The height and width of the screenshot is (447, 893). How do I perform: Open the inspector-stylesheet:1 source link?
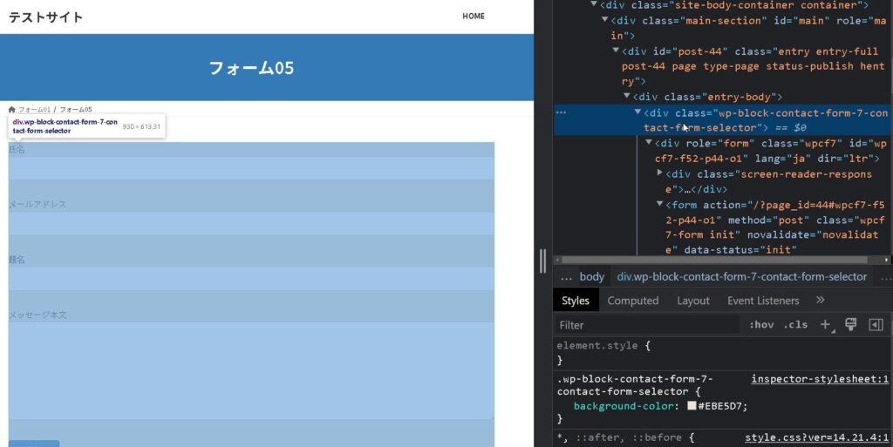[x=819, y=379]
